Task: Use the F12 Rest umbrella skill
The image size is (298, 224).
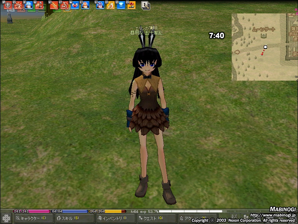Action: (131, 5)
